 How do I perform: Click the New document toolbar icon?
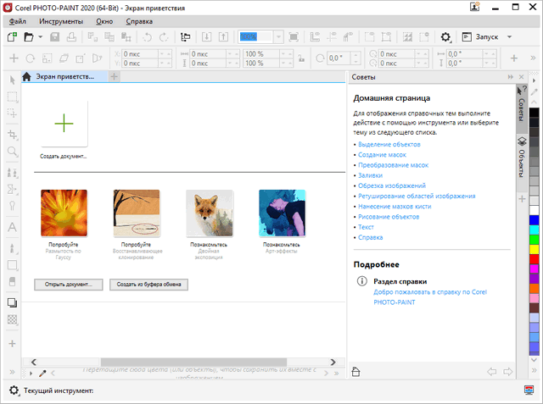coord(11,37)
